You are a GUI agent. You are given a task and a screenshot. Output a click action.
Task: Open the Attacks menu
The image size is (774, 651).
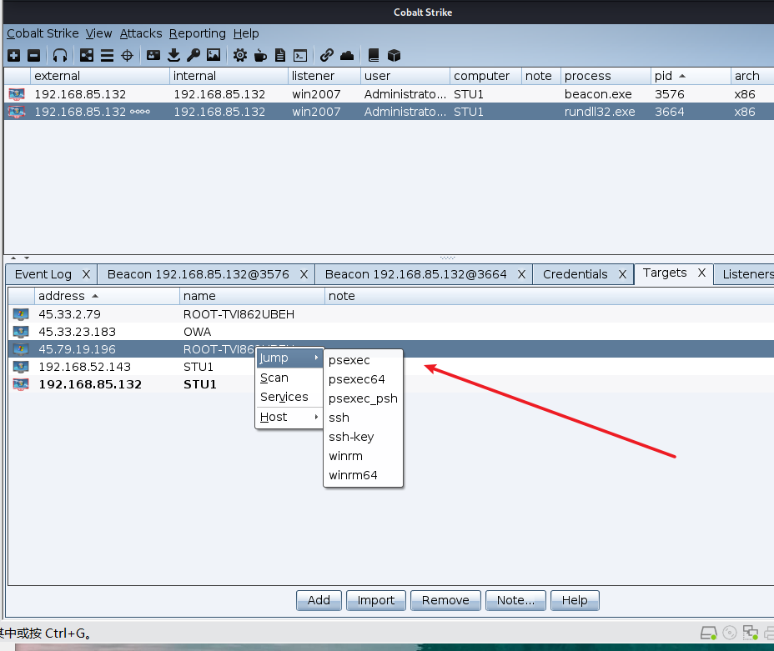point(141,33)
